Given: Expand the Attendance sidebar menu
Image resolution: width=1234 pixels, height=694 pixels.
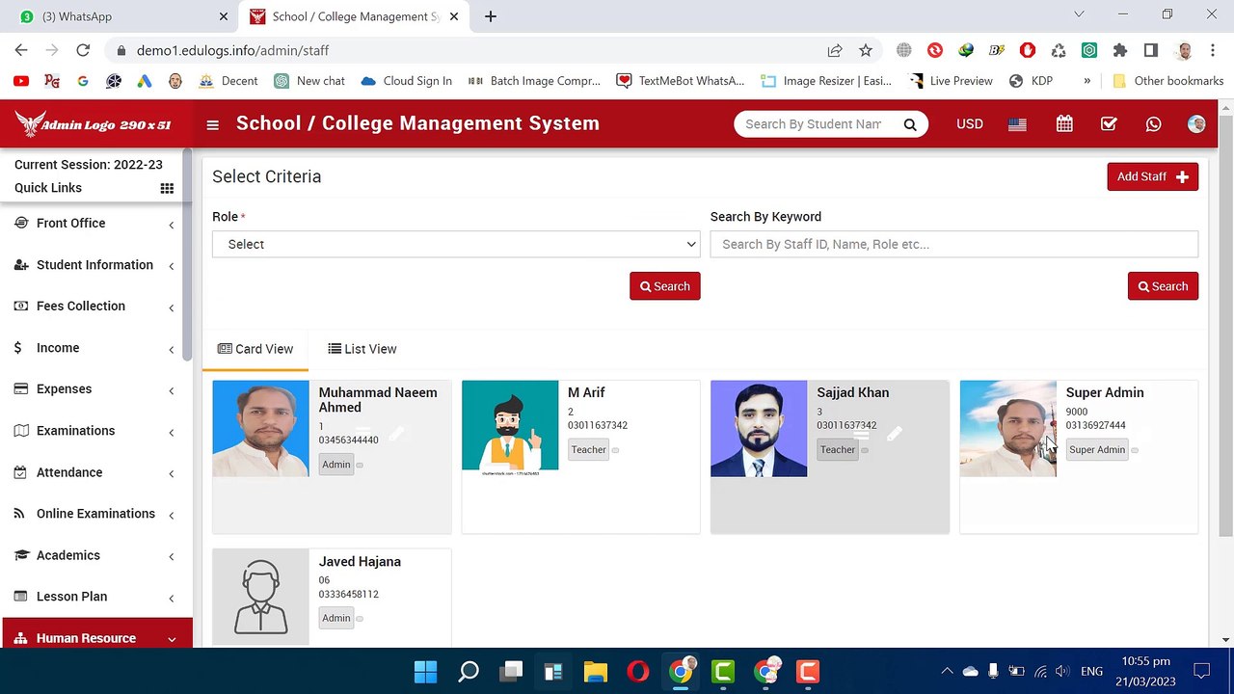Looking at the screenshot, I should click(96, 472).
